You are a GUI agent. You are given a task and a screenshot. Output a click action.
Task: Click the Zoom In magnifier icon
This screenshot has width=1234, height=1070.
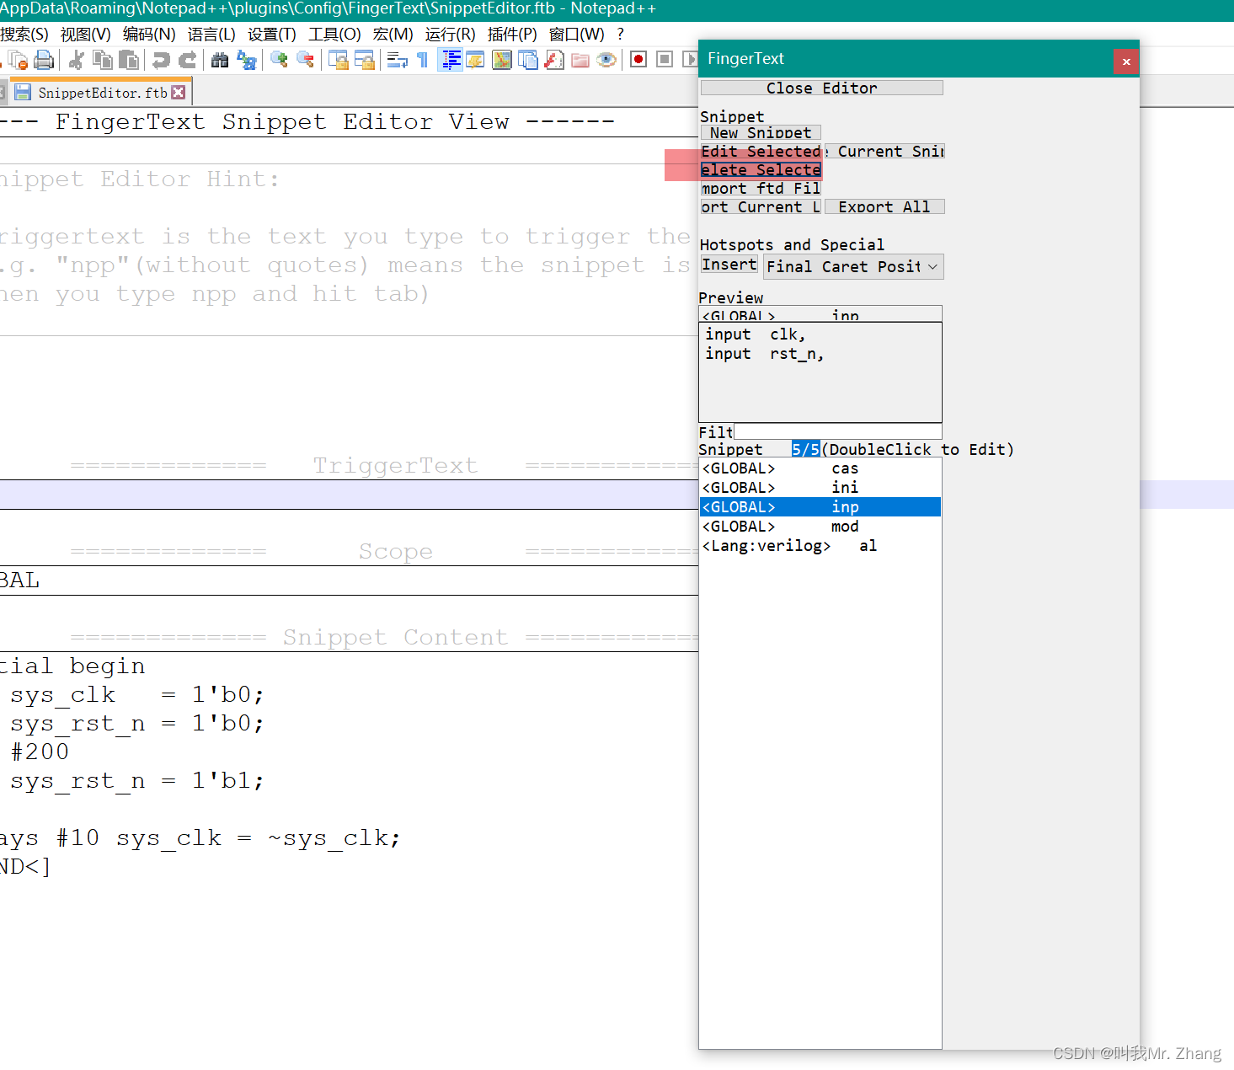click(x=278, y=60)
